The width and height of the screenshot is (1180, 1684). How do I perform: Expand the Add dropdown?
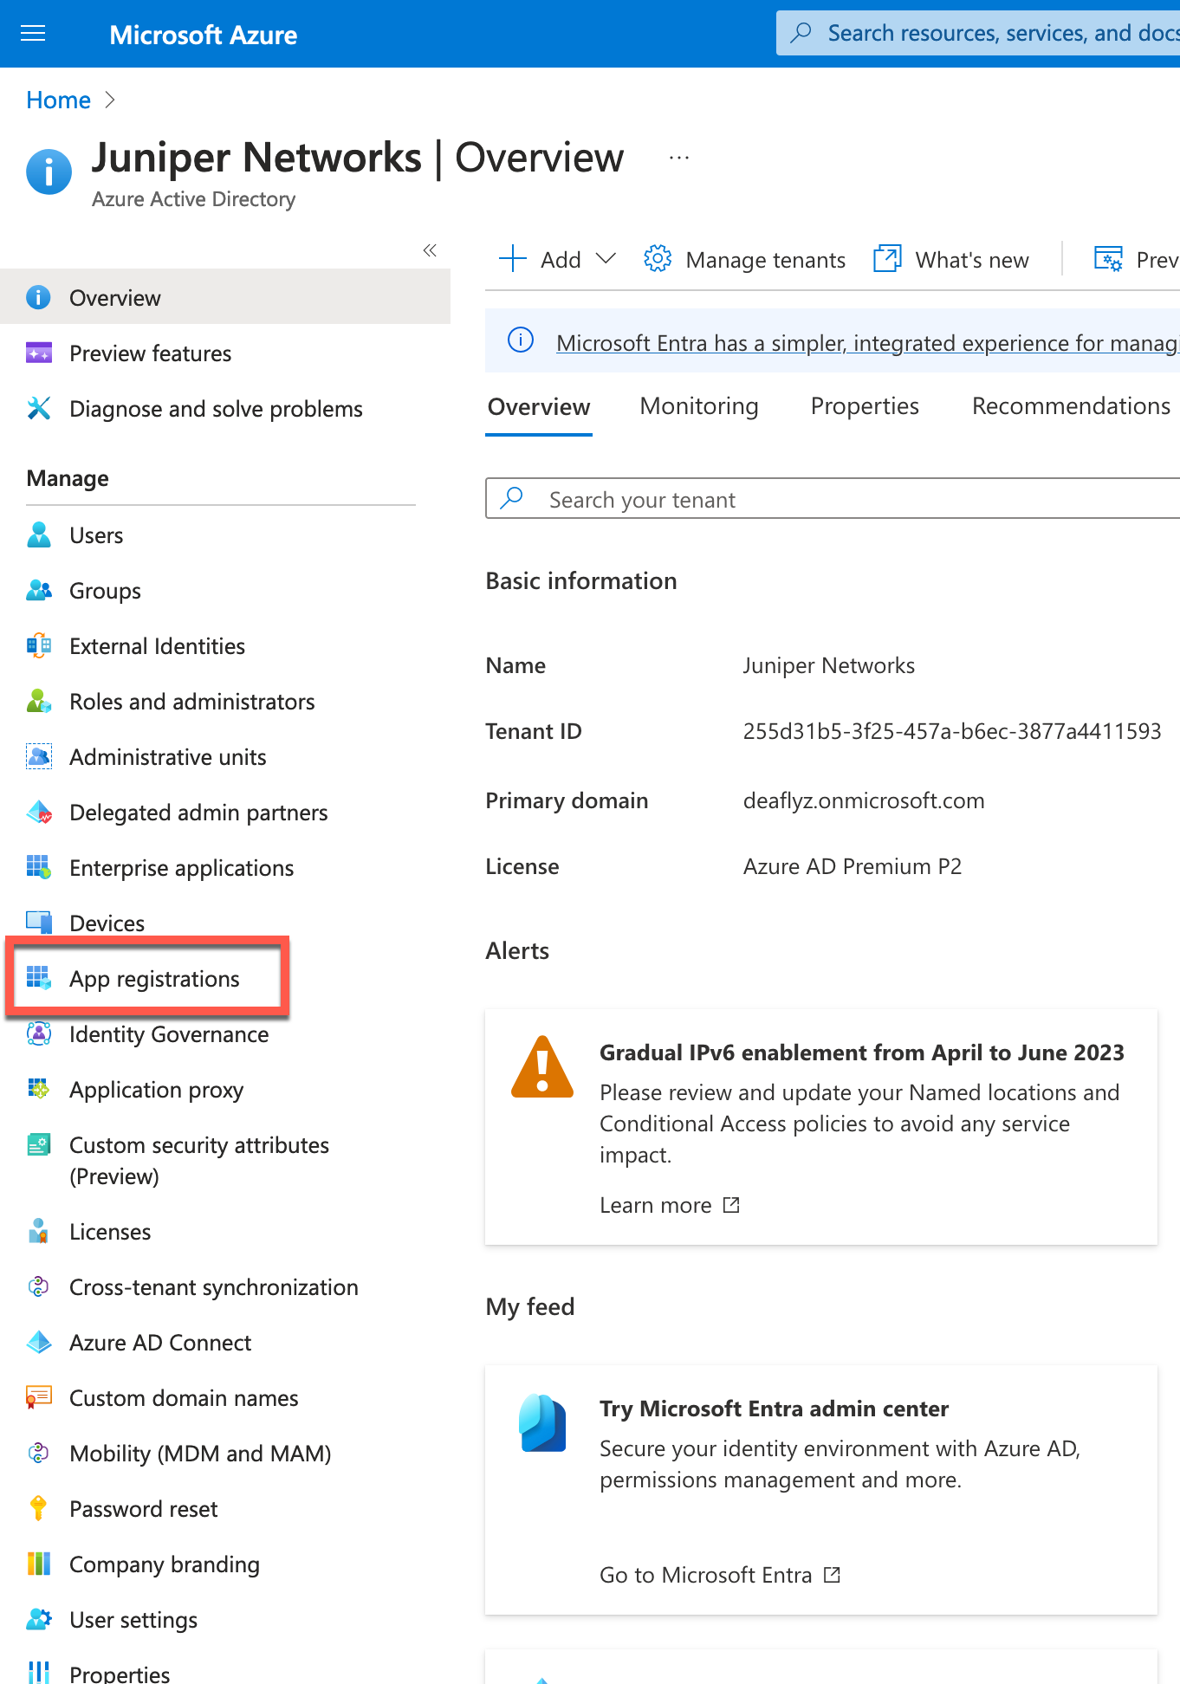click(x=606, y=259)
